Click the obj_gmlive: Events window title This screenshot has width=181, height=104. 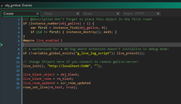pos(18,5)
